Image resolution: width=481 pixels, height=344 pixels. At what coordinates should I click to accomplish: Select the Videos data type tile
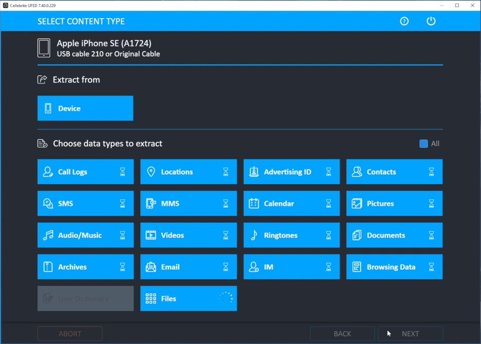click(x=188, y=235)
